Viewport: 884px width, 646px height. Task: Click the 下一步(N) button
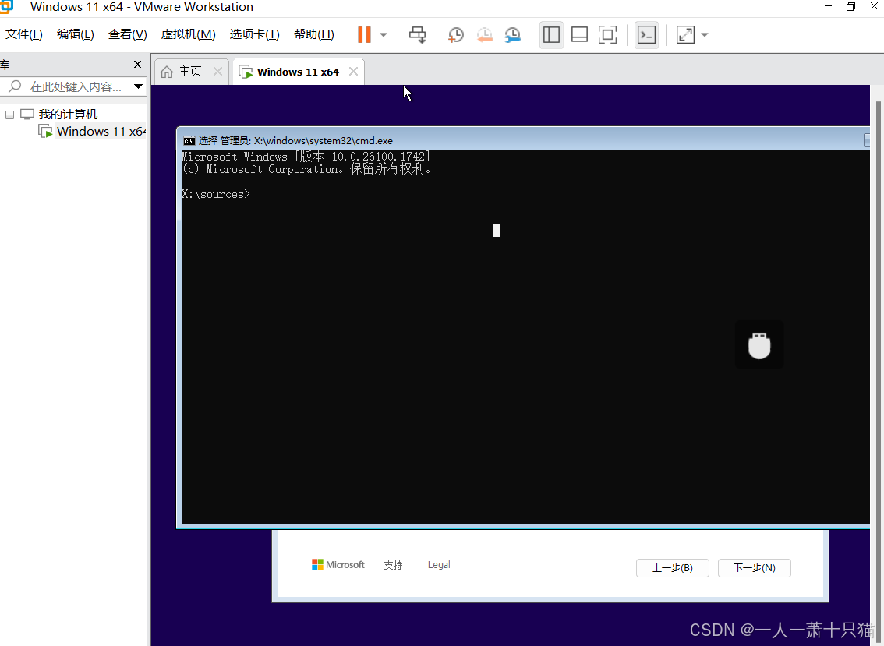click(x=755, y=567)
